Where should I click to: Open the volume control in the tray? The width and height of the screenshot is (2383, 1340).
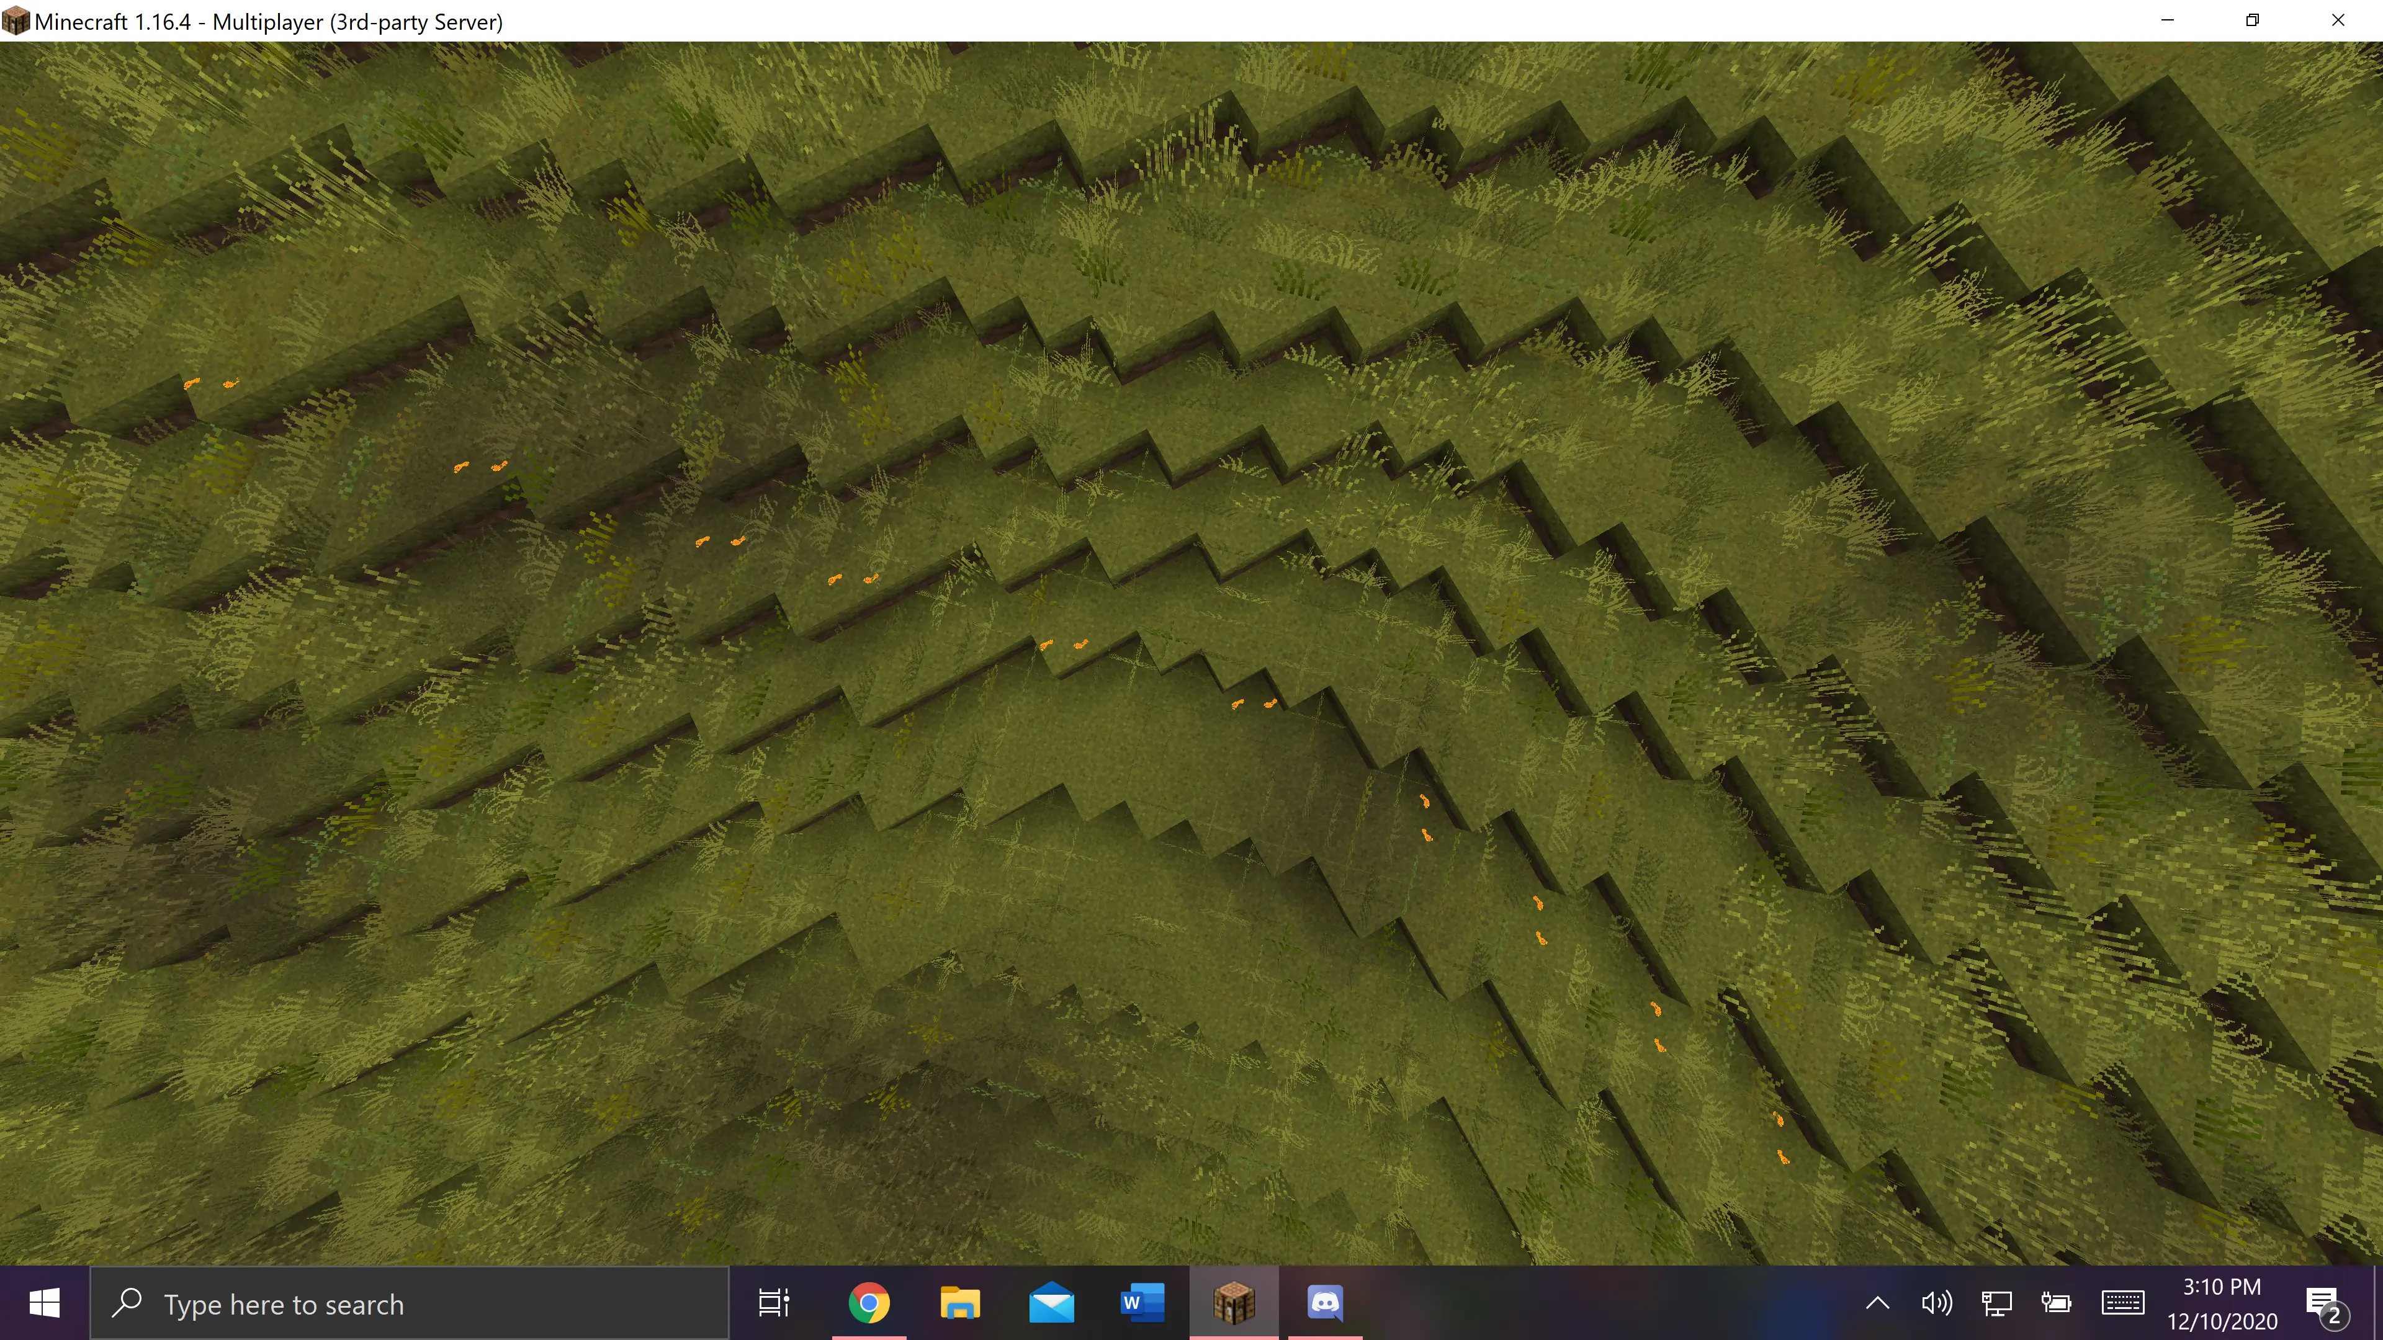[x=1936, y=1303]
